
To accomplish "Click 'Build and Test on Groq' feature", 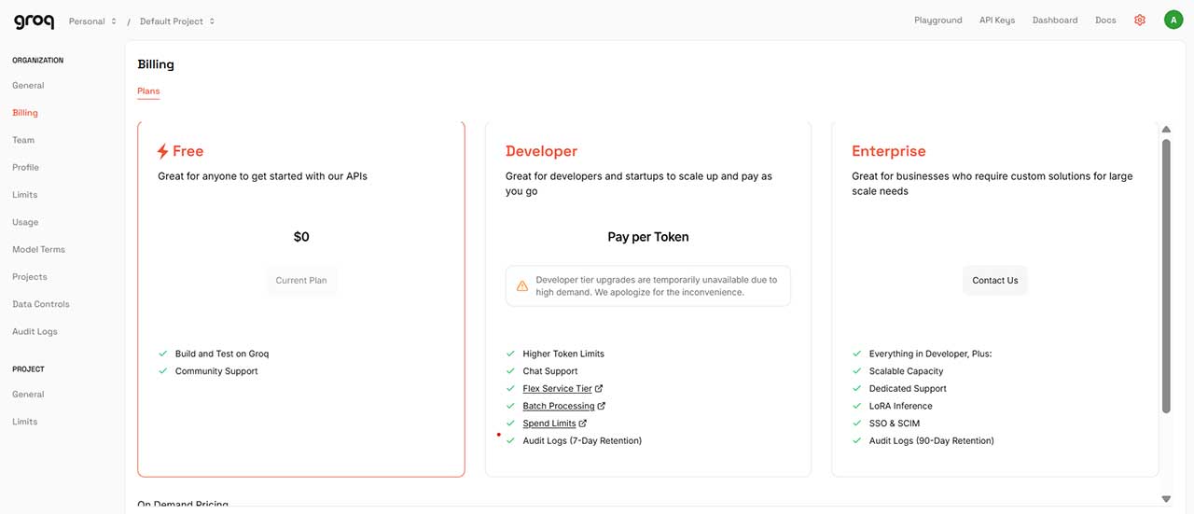I will coord(222,354).
